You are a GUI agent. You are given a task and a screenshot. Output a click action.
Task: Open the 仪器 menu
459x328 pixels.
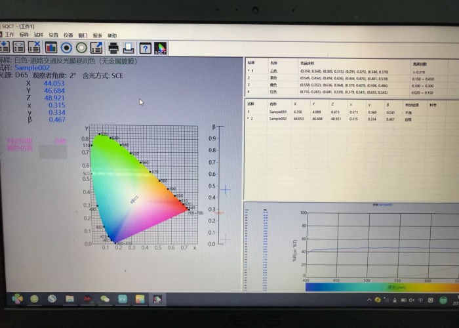(68, 35)
